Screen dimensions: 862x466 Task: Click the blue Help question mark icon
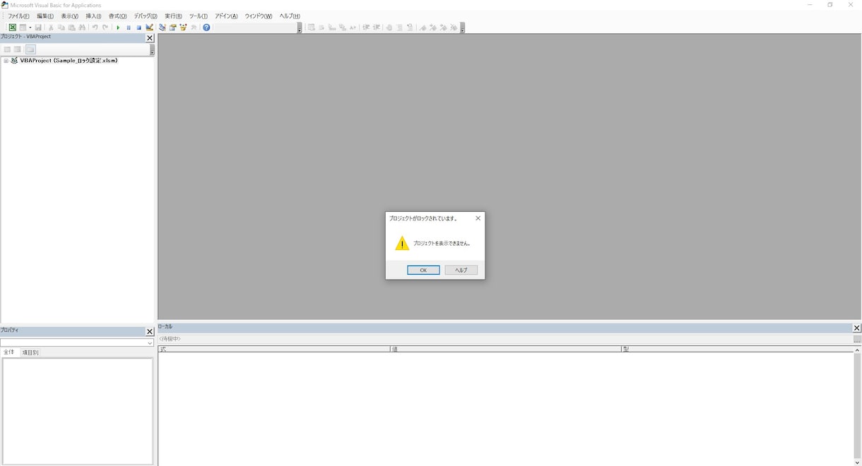pyautogui.click(x=206, y=28)
